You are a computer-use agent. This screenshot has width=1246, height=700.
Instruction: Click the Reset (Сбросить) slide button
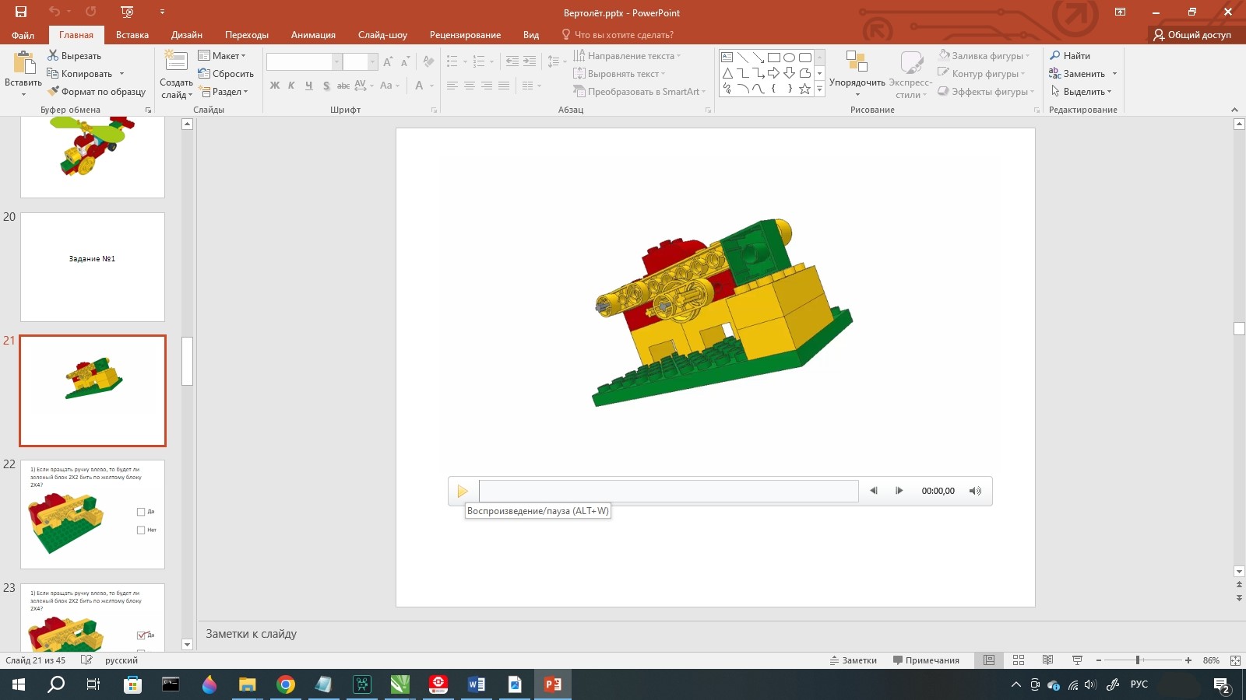(x=226, y=74)
